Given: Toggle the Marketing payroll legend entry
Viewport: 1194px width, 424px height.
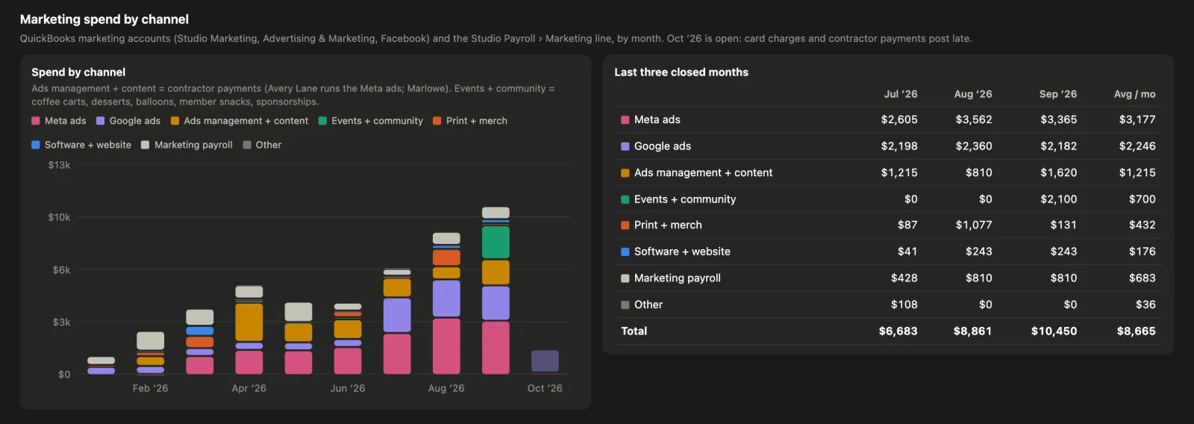Looking at the screenshot, I should coord(187,145).
